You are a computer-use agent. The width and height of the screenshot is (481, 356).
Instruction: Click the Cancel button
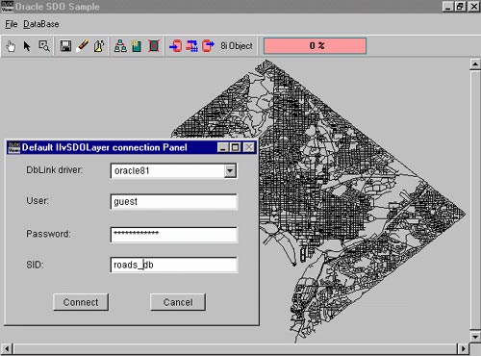pyautogui.click(x=178, y=302)
